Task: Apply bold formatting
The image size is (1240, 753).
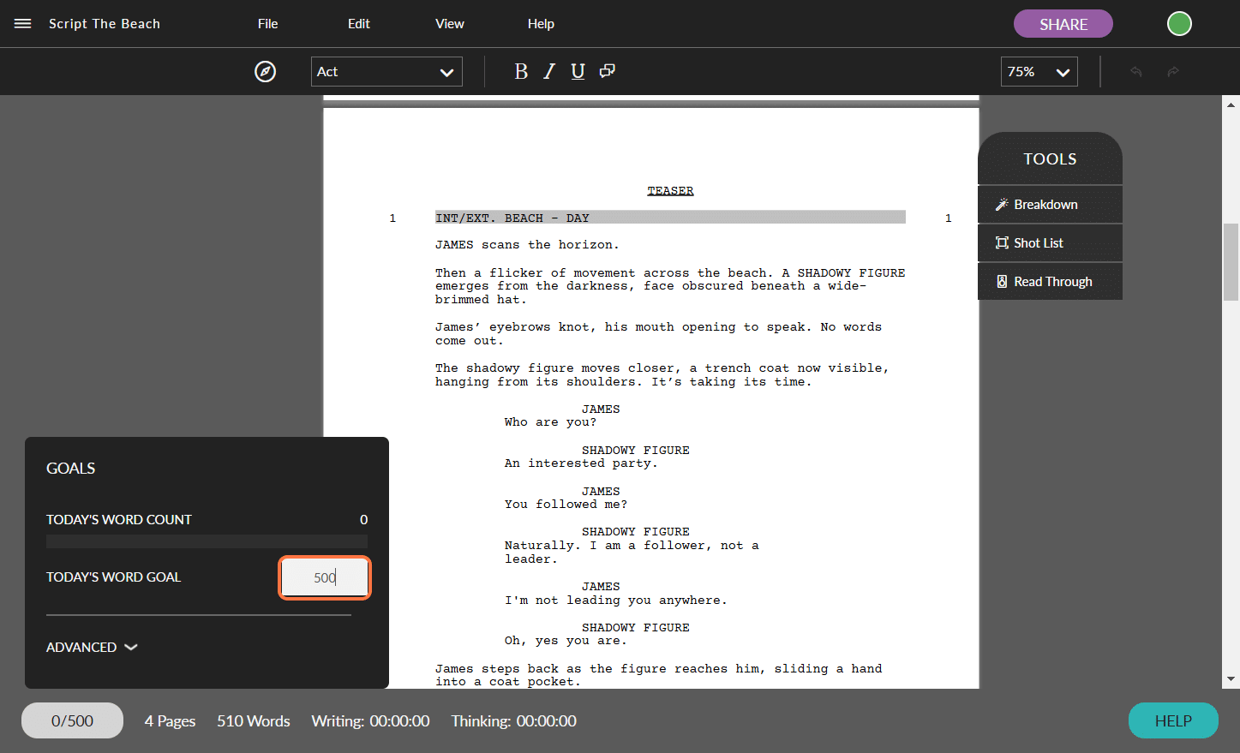Action: tap(521, 71)
